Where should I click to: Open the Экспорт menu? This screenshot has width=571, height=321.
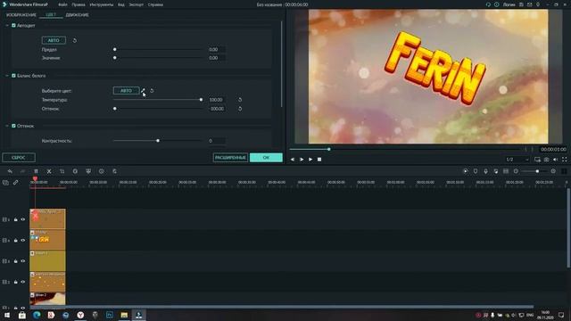(x=137, y=4)
